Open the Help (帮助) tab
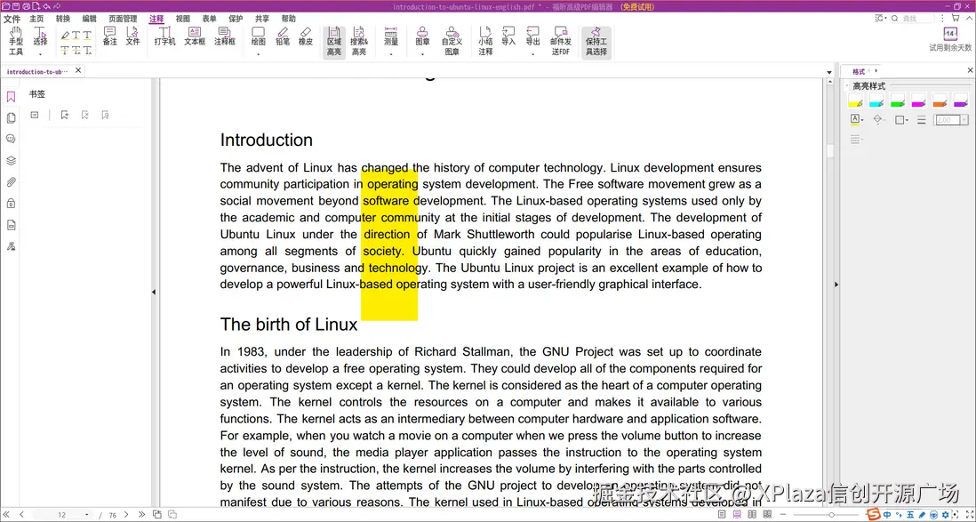Image resolution: width=976 pixels, height=522 pixels. [x=289, y=19]
